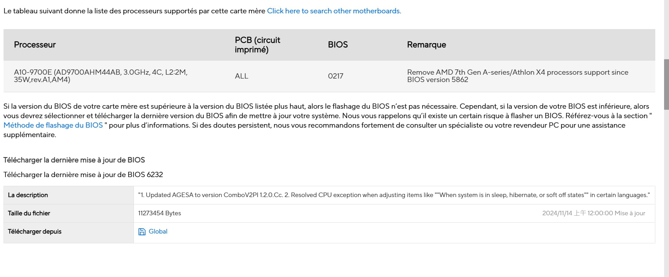Click the scrollbar track below the thumb
The width and height of the screenshot is (669, 277).
(666, 193)
